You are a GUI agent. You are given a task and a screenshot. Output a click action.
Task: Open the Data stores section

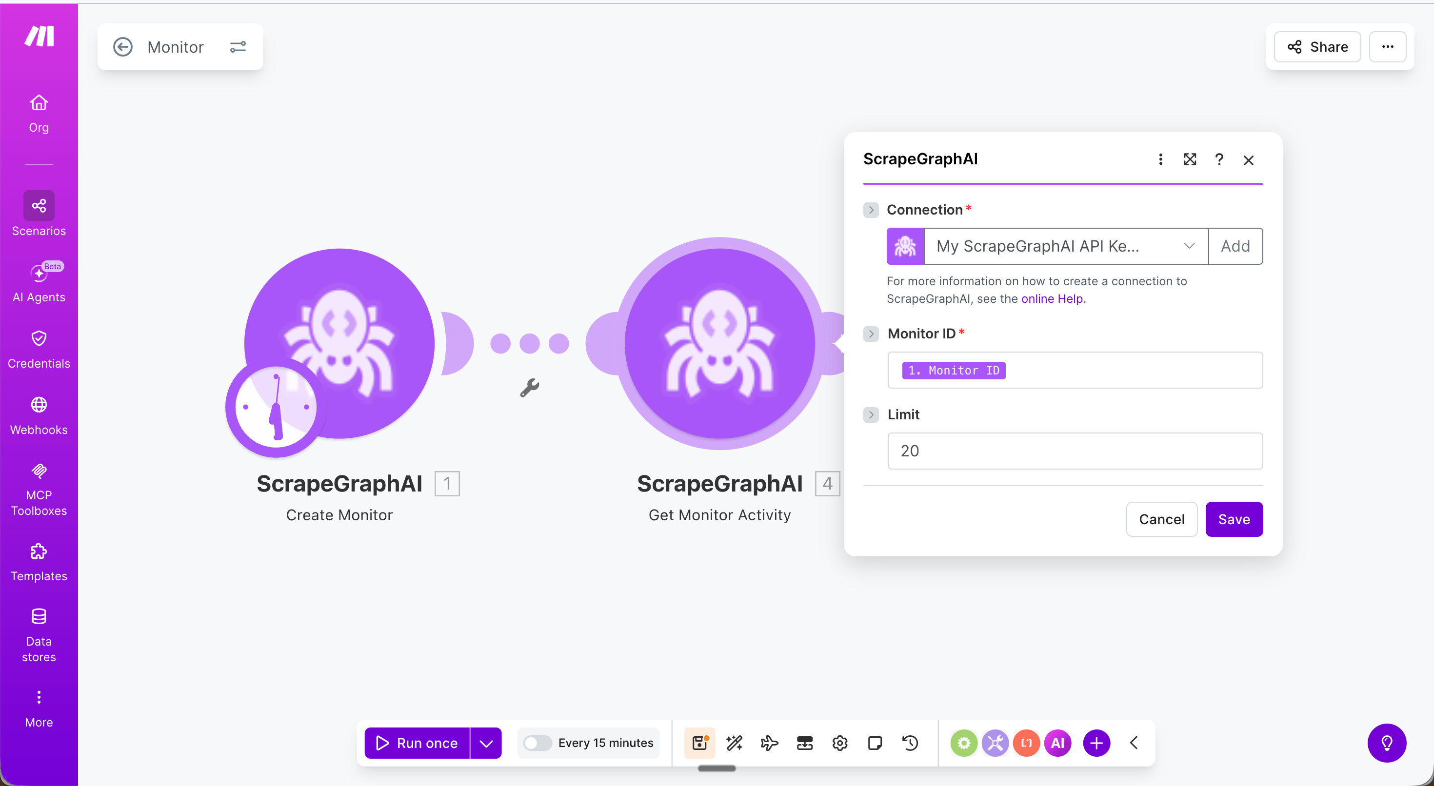tap(39, 635)
